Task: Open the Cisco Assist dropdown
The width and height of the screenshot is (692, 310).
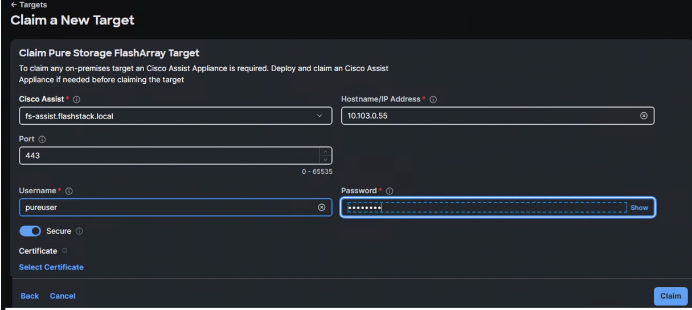Action: tap(175, 116)
